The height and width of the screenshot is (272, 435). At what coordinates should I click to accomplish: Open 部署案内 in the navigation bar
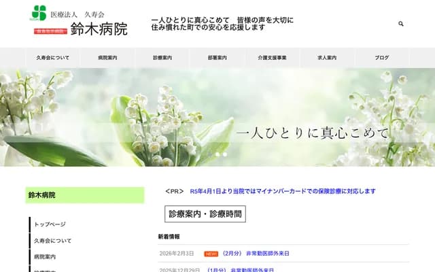217,58
